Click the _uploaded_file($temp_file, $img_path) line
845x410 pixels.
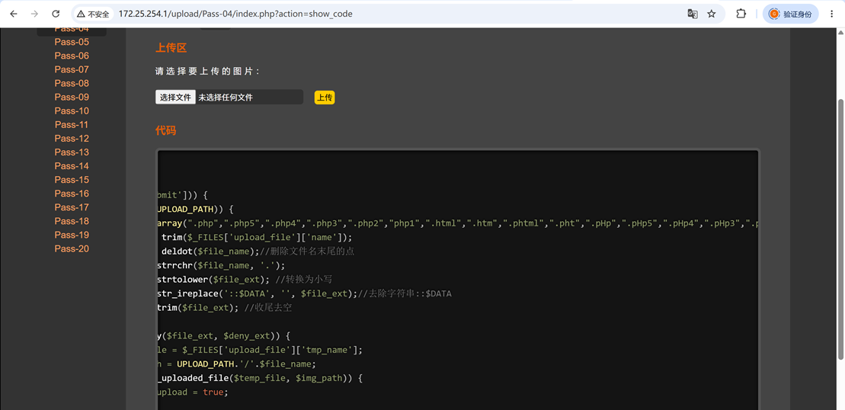click(x=259, y=378)
